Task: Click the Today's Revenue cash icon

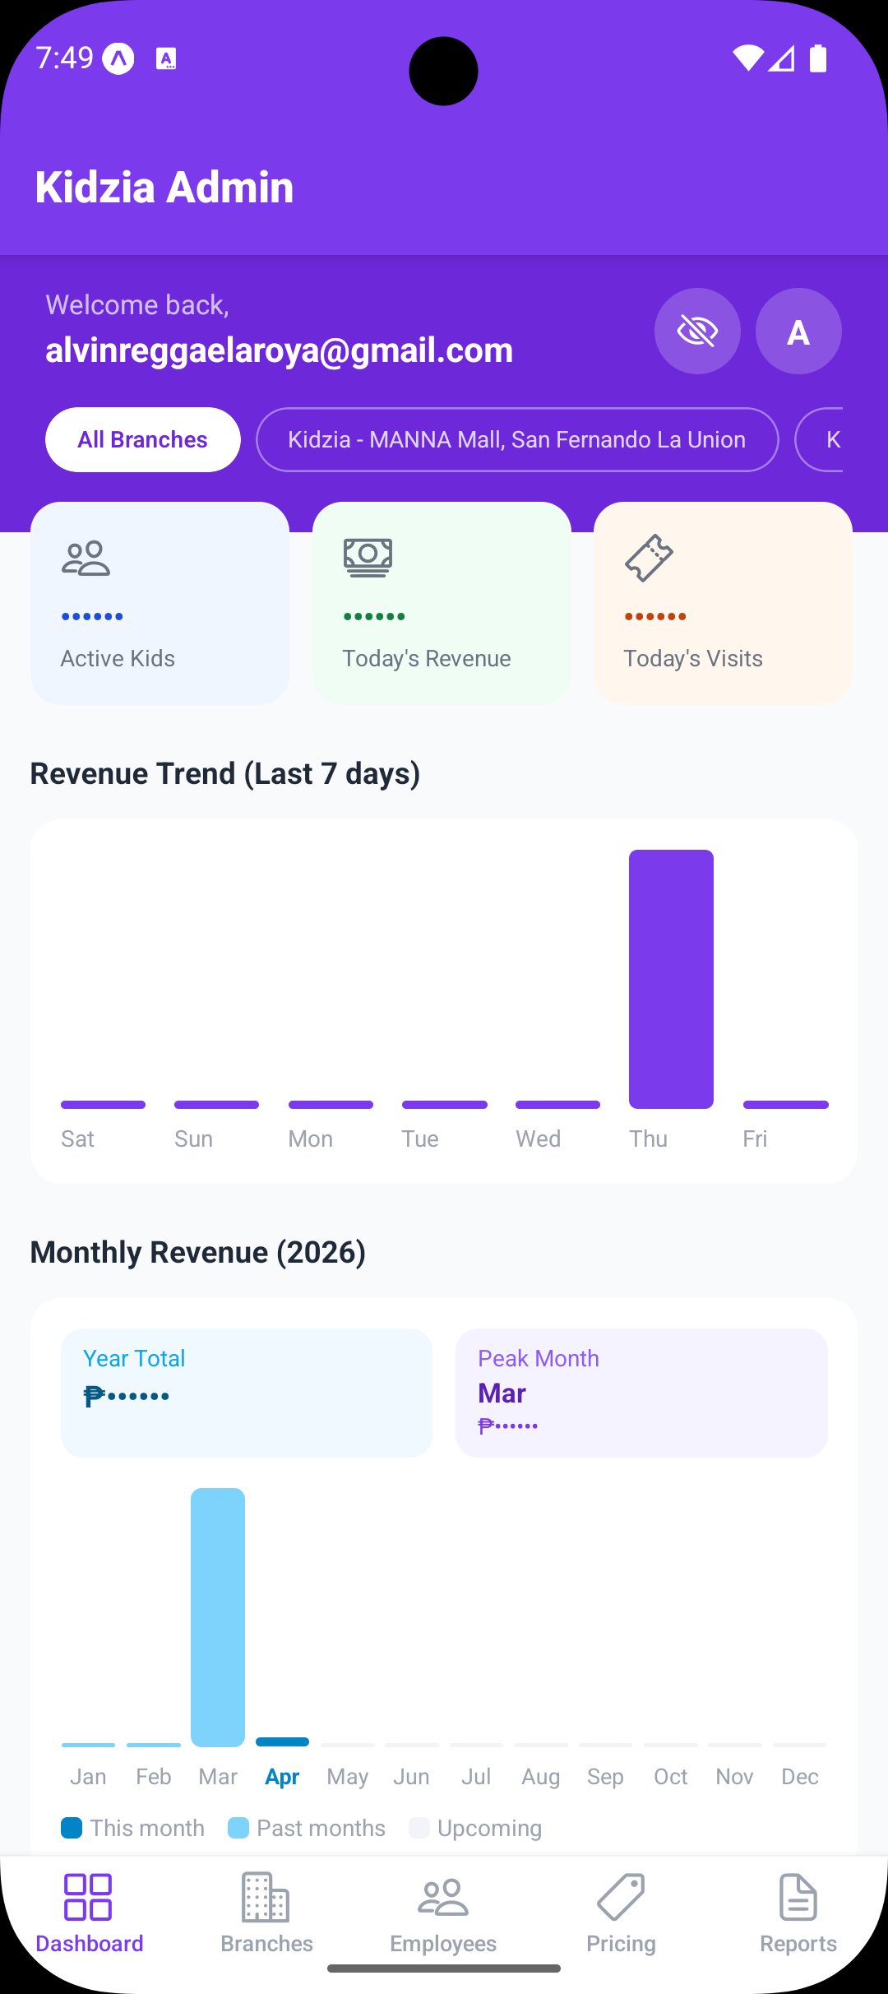Action: [x=368, y=558]
